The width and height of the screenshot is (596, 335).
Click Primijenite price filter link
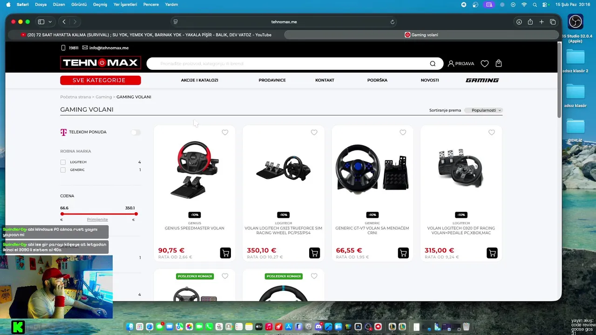97,220
